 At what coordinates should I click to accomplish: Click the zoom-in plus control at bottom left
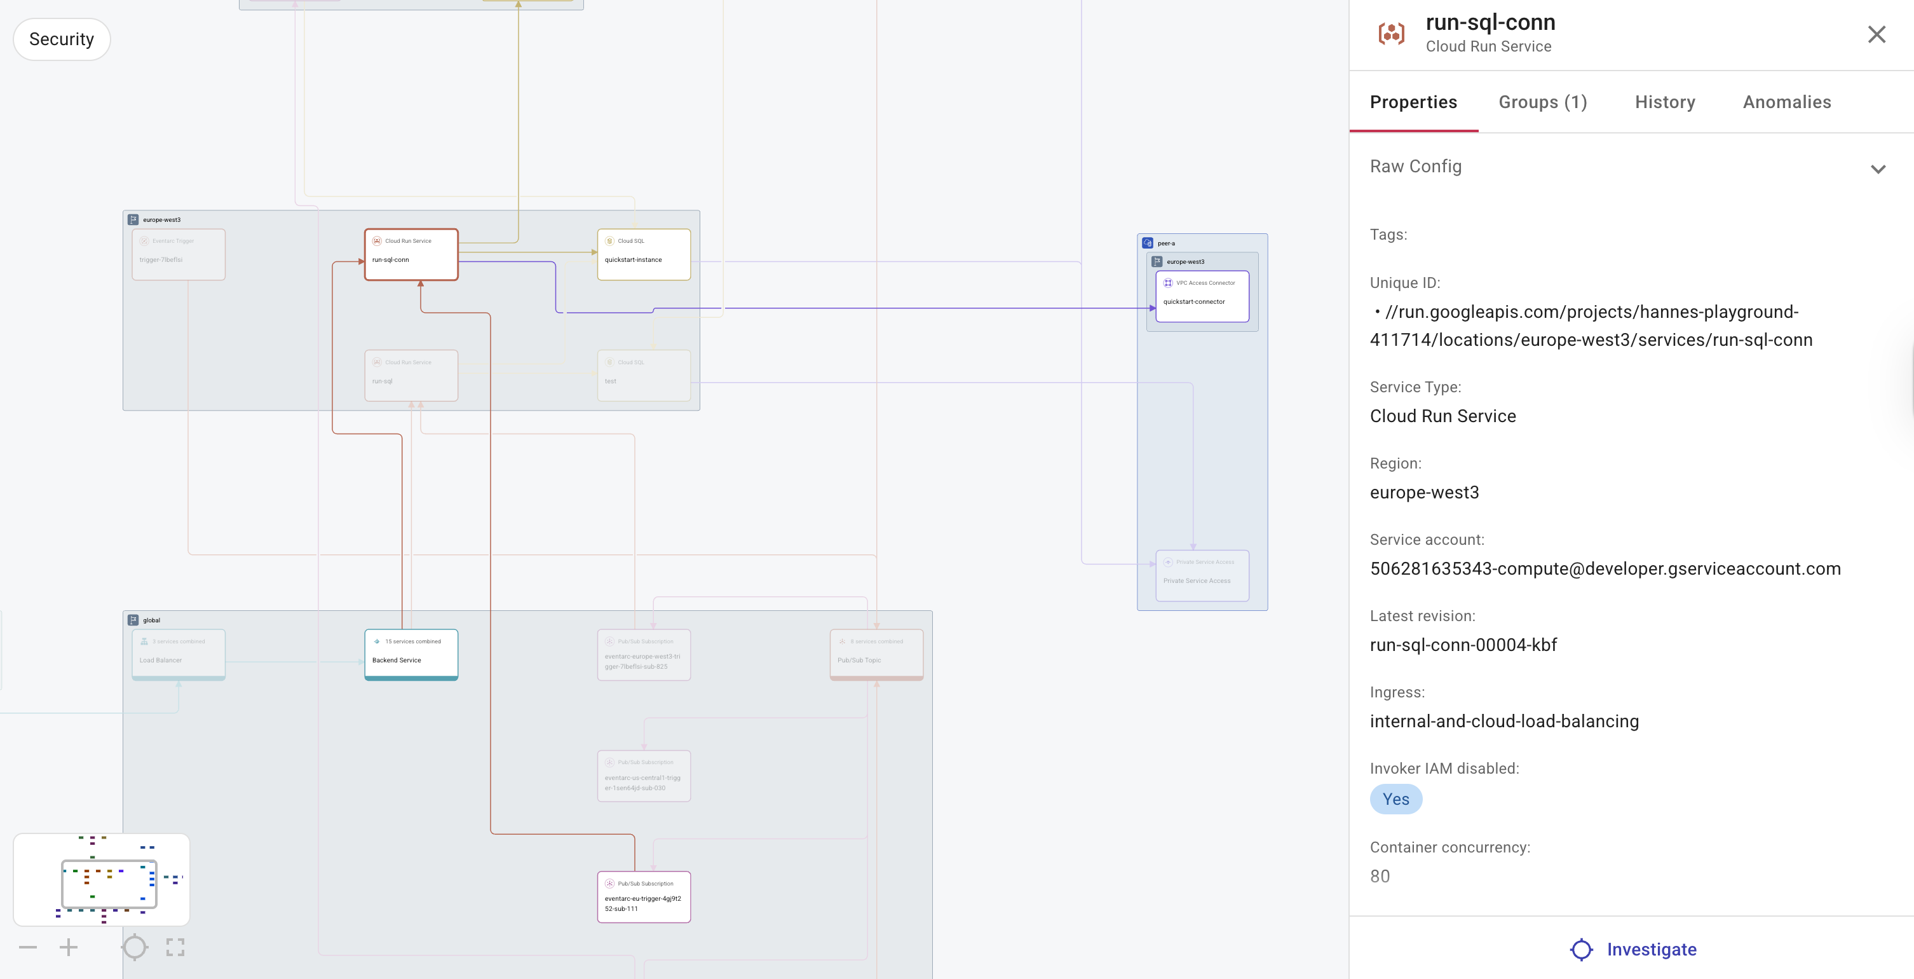(x=69, y=947)
